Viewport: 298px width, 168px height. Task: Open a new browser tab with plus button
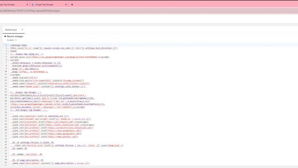72,4
